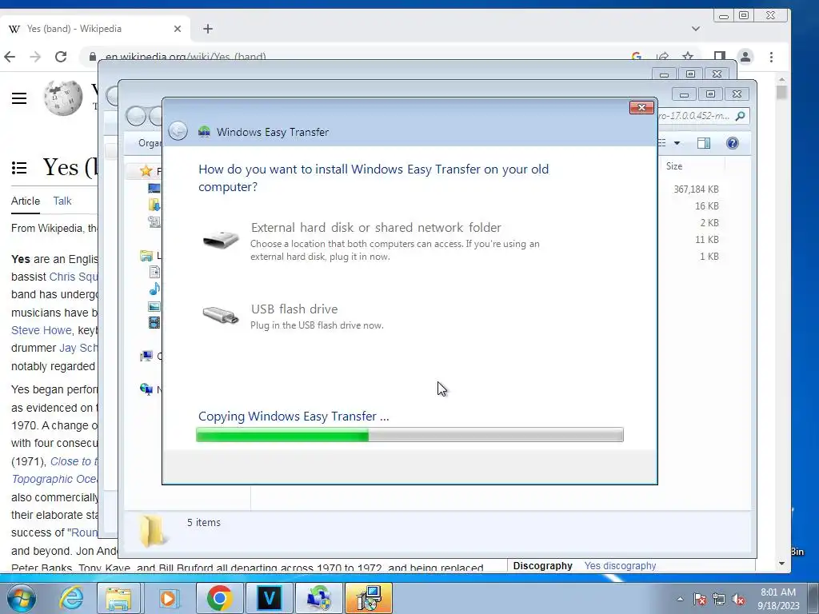Click the Wikipedia globe logo

point(63,98)
